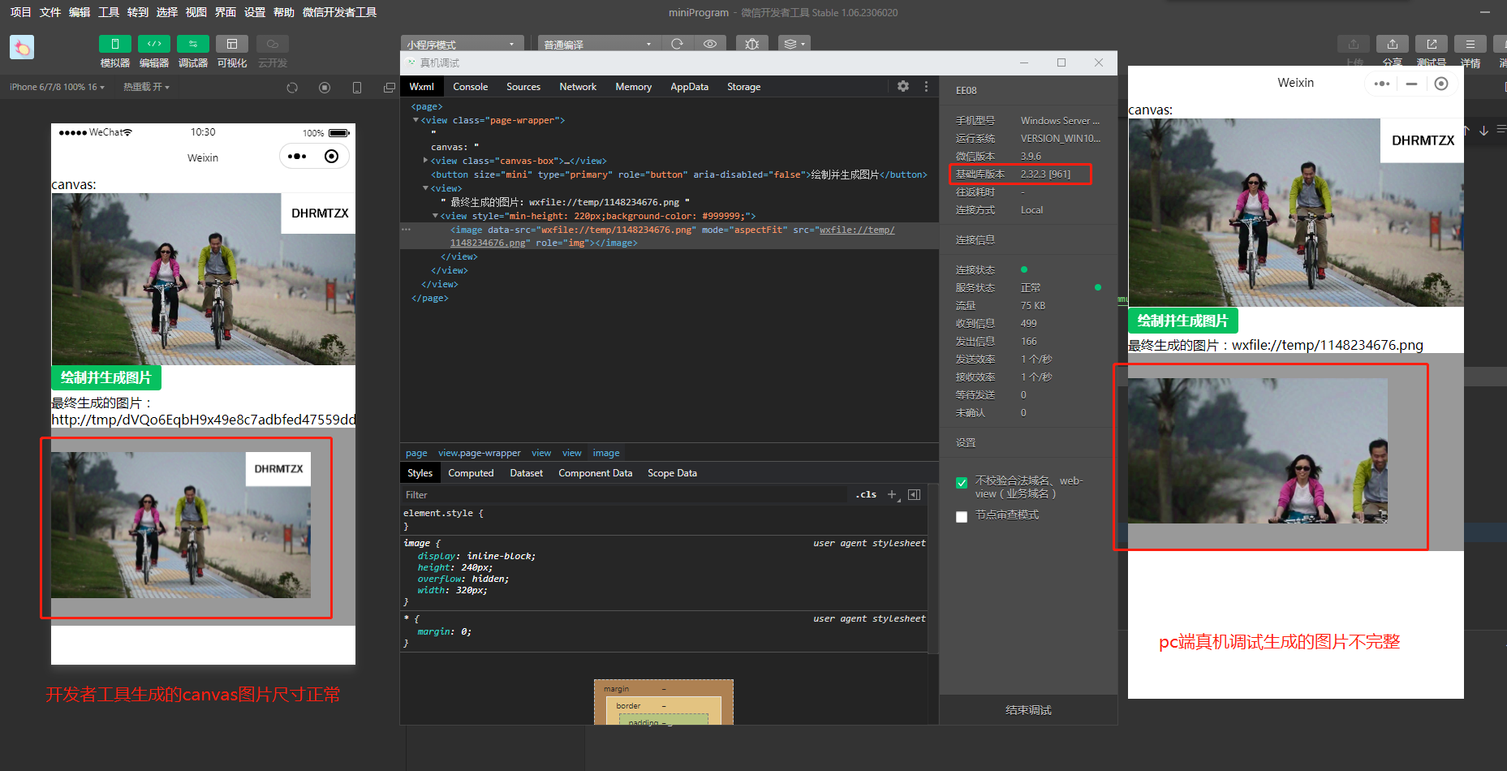Switch to the Console tab

pyautogui.click(x=471, y=87)
